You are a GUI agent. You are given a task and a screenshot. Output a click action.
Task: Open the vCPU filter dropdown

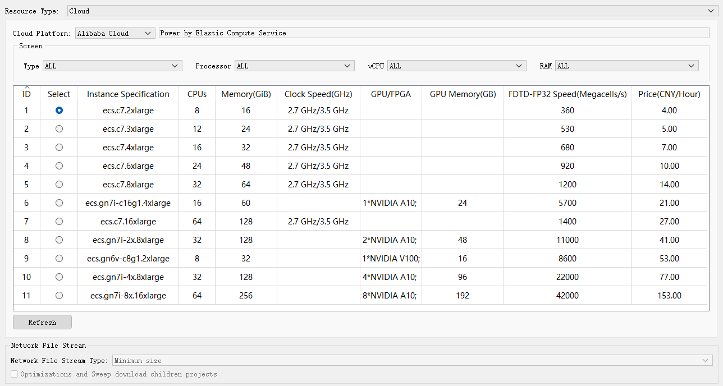pos(456,66)
